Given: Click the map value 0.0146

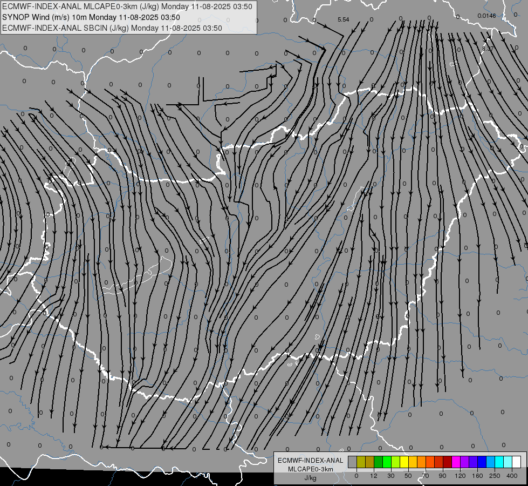Looking at the screenshot, I should tap(486, 16).
